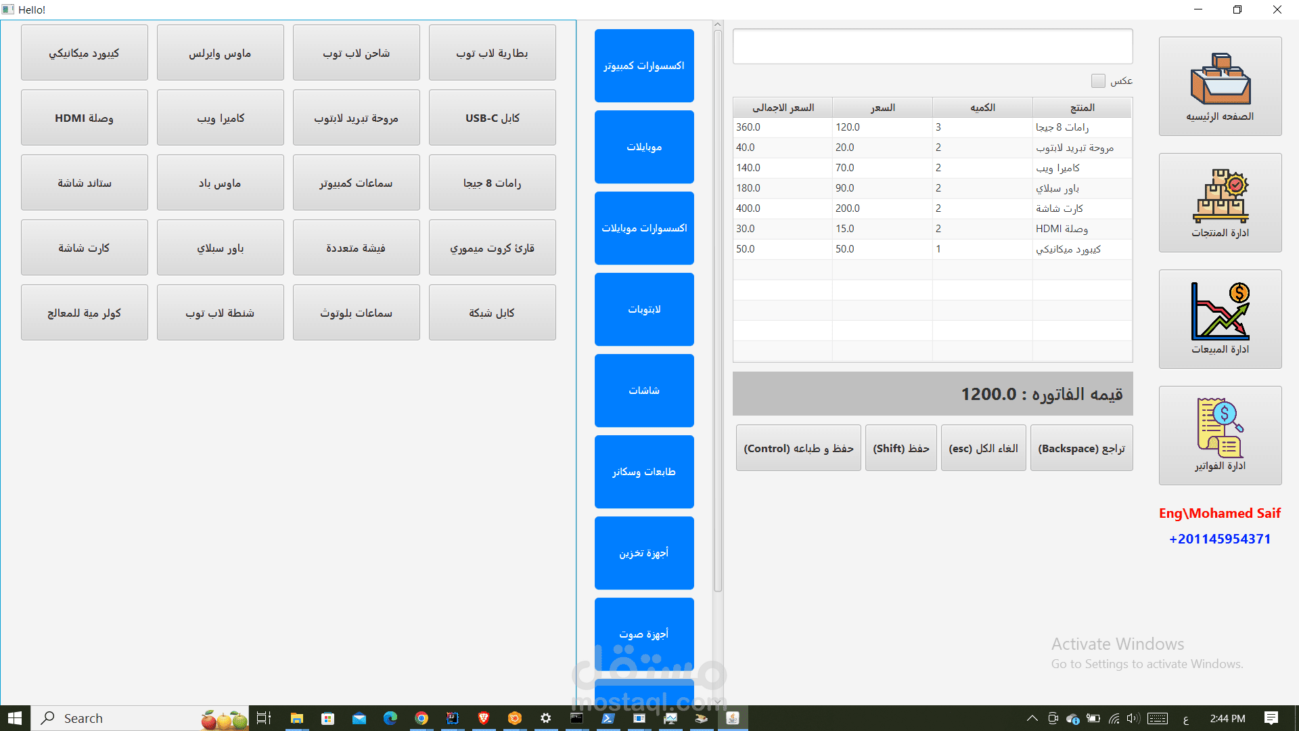Select أجهزة صوت category

tap(644, 634)
